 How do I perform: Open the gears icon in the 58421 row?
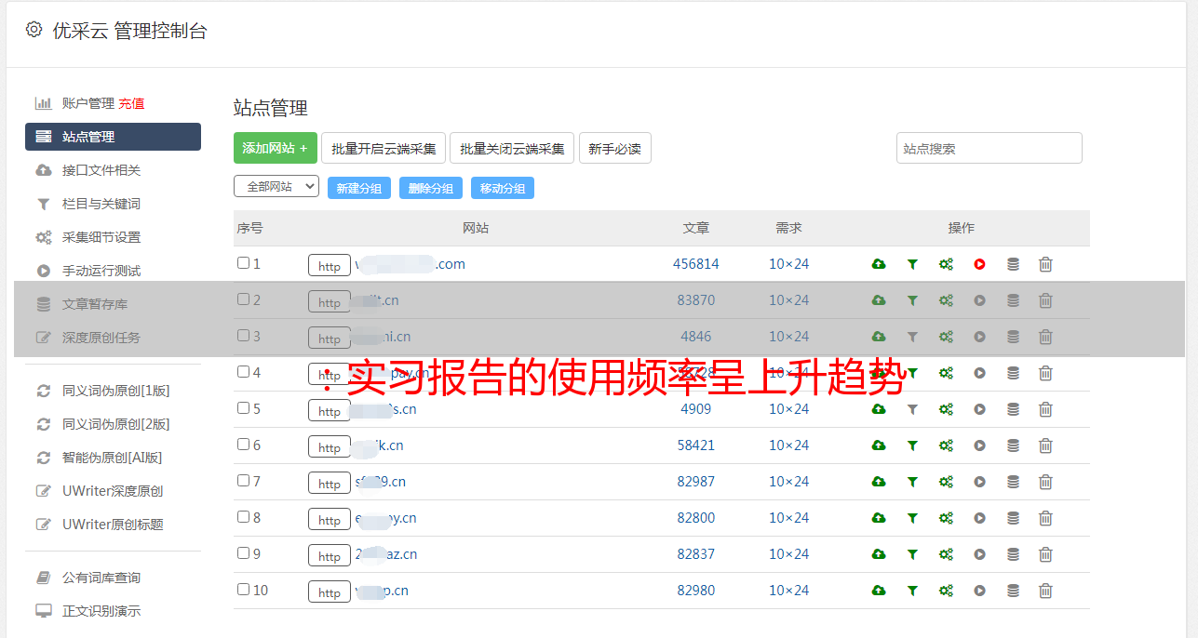click(946, 445)
